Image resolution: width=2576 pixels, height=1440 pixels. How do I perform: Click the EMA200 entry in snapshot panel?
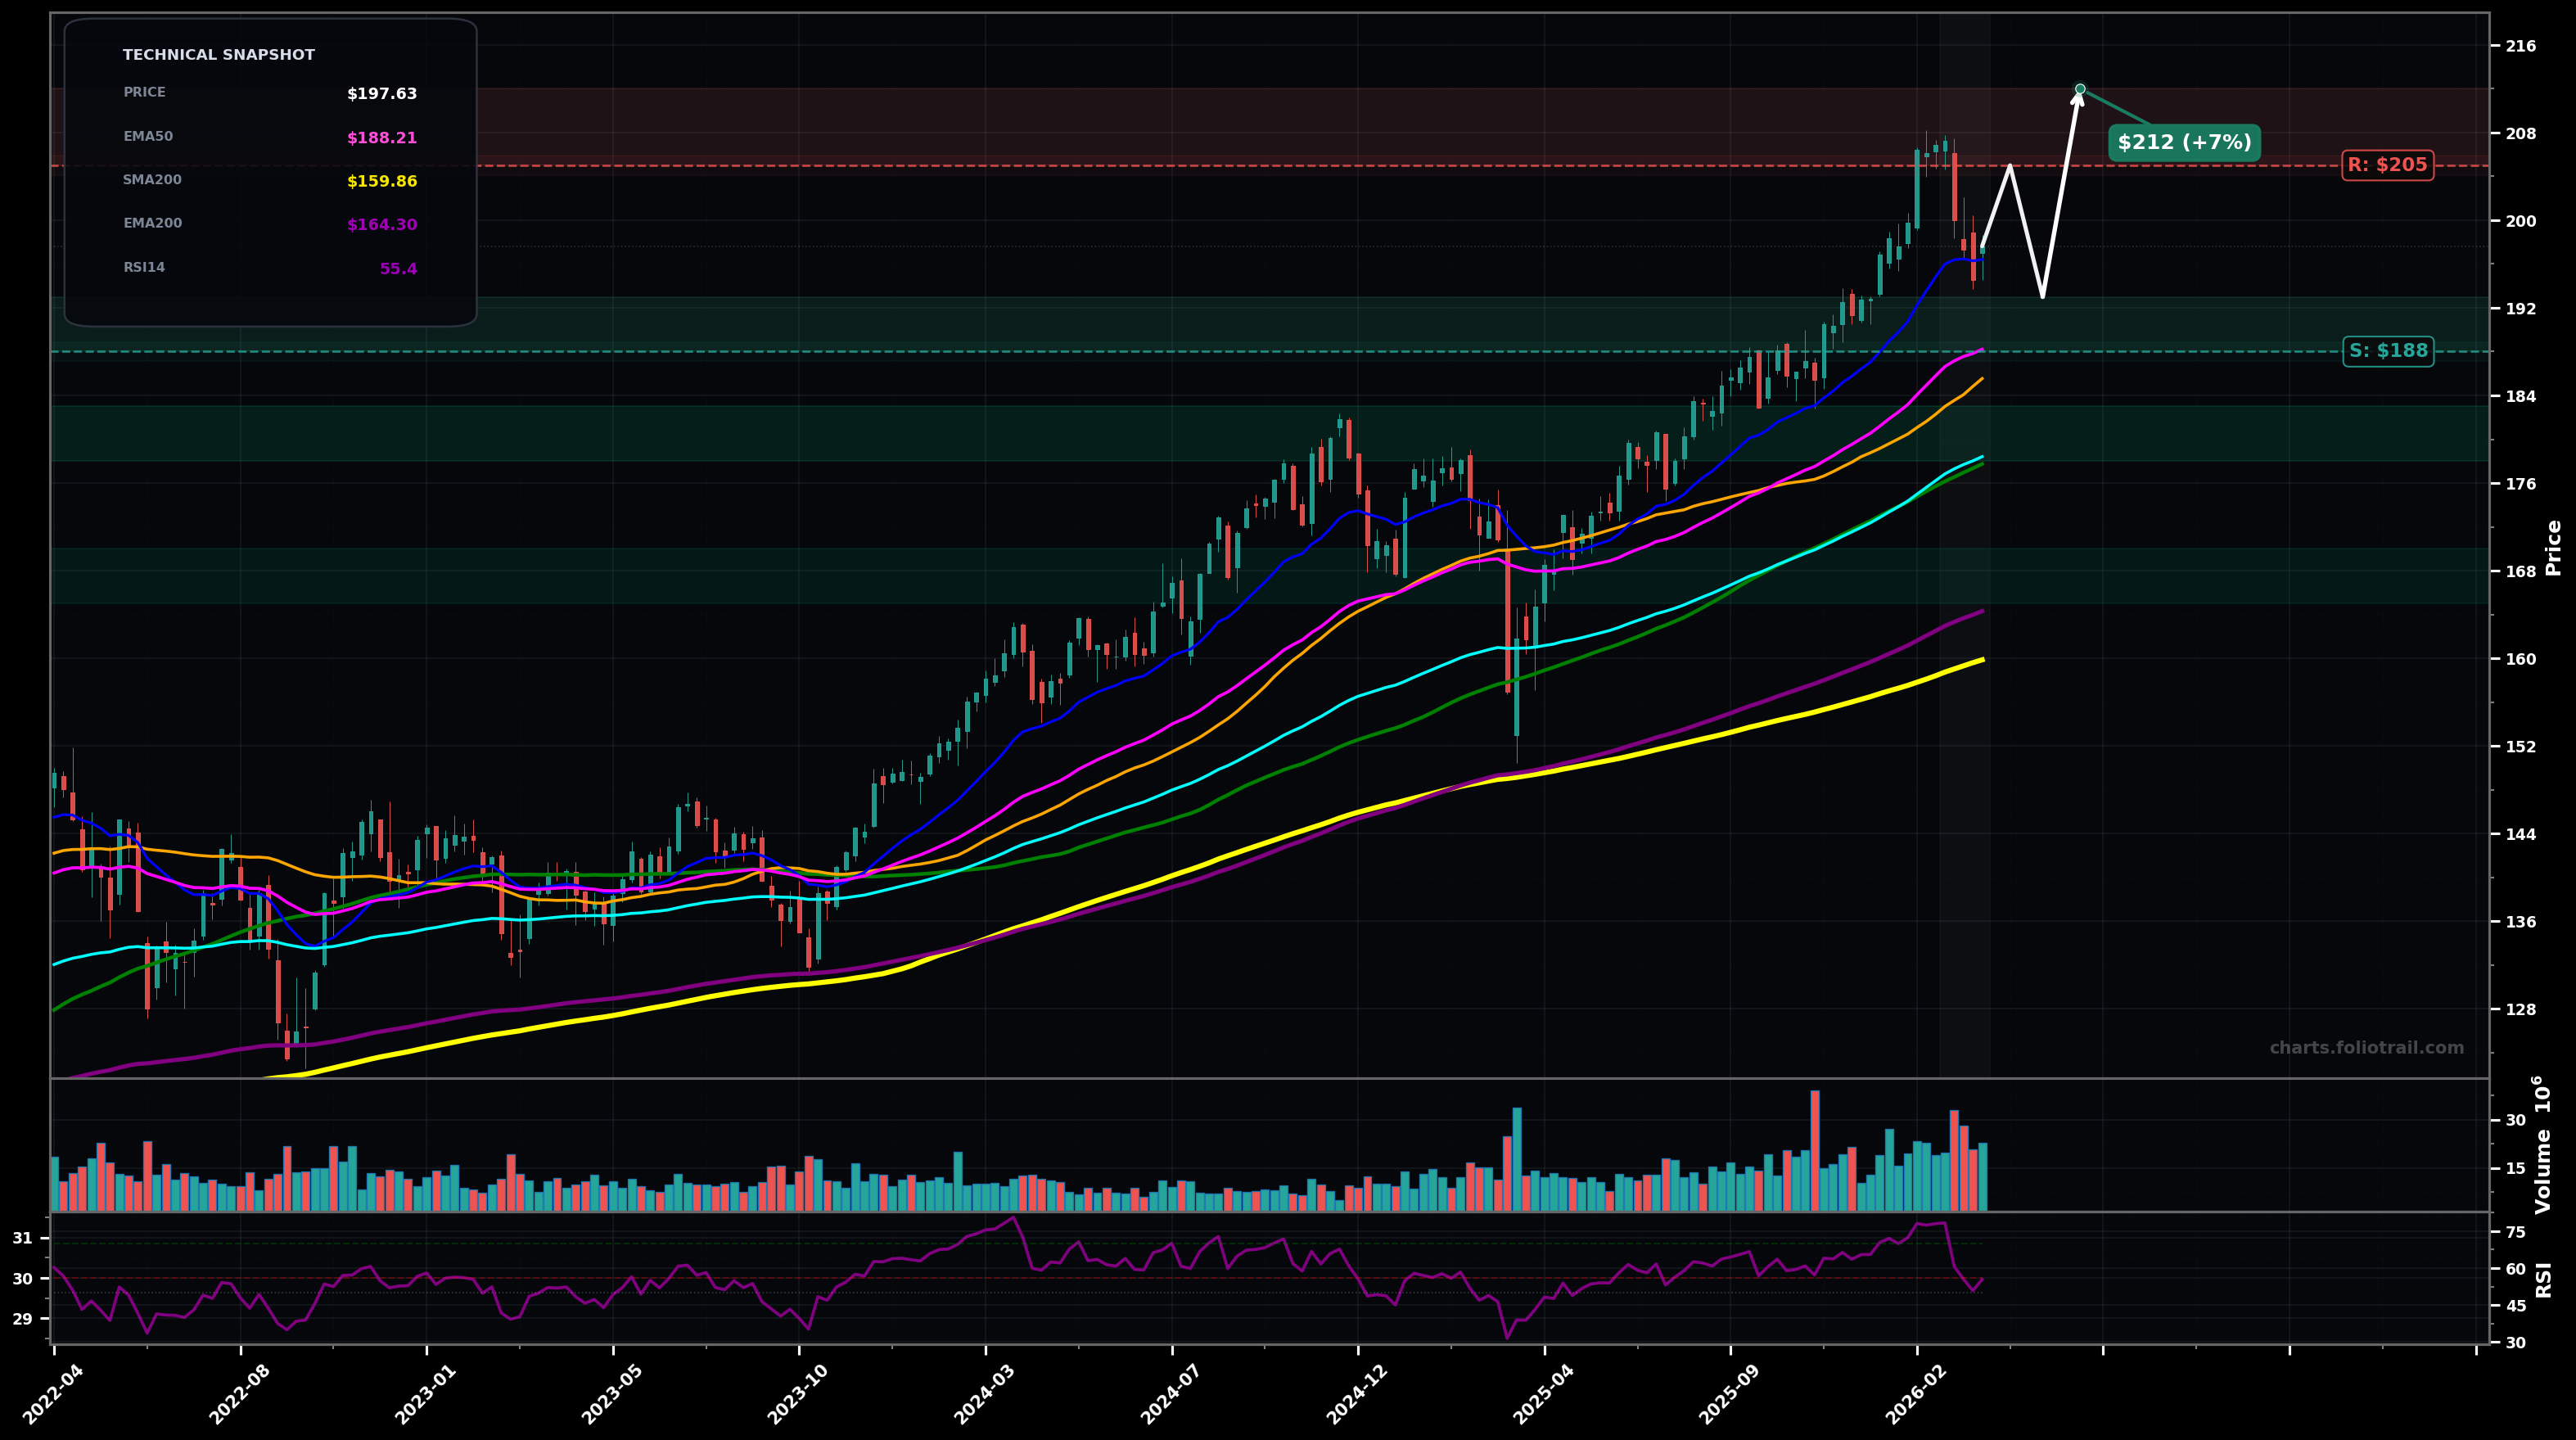(x=270, y=223)
